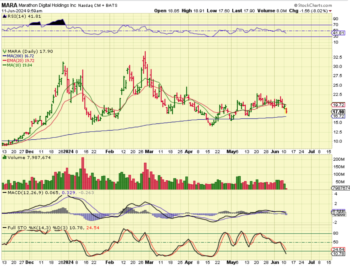Click the 70 RSI axis label
Image resolution: width=350 pixels, height=266 pixels.
[x=336, y=25]
